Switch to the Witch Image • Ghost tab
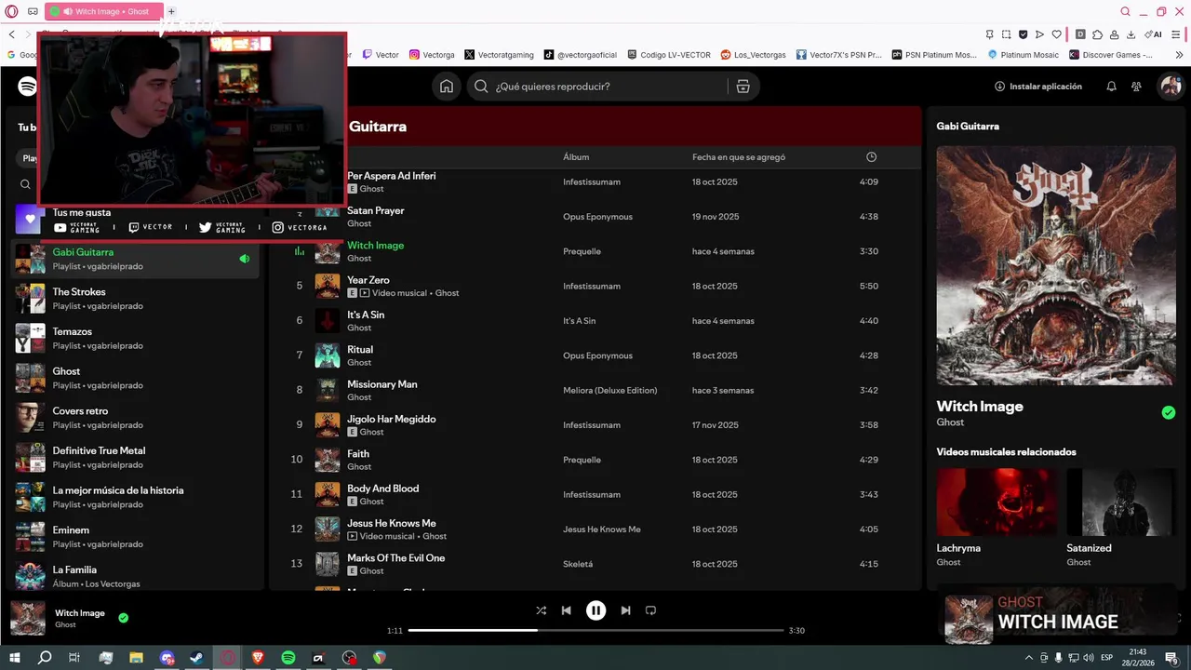Viewport: 1191px width, 670px height. pos(102,11)
